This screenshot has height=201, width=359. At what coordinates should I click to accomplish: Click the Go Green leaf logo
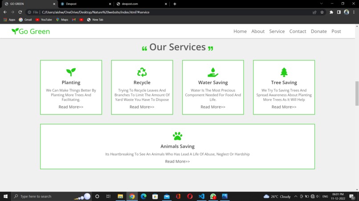pos(15,31)
